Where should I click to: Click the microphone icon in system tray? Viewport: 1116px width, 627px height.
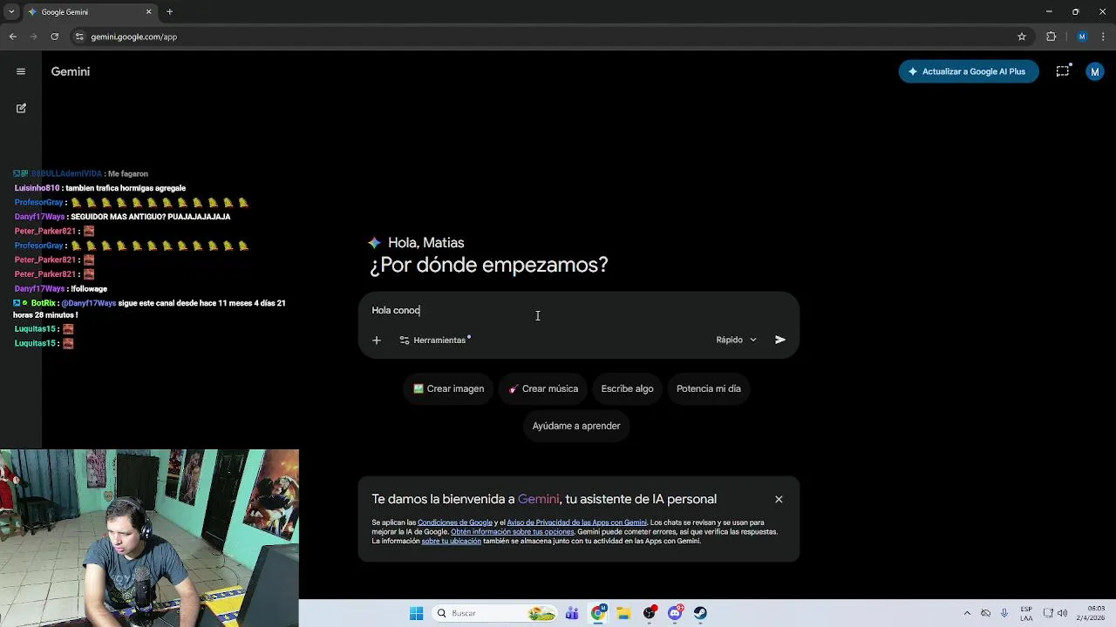(1004, 613)
